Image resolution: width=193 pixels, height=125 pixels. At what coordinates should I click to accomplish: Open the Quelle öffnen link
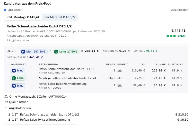pos(19,102)
